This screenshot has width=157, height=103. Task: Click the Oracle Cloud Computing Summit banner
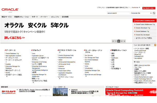pyautogui.click(x=131, y=92)
